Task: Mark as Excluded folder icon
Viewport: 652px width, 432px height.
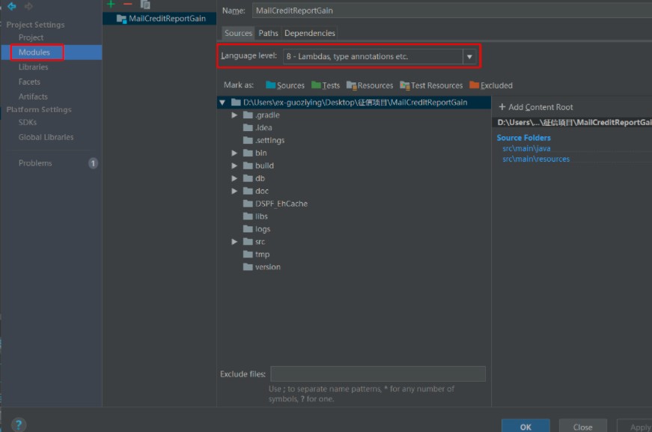Action: 474,85
